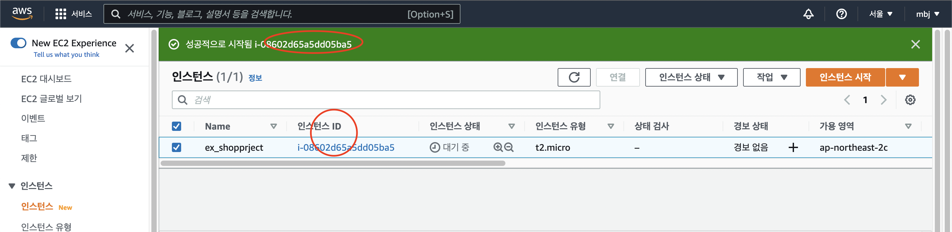952x232 pixels.
Task: Click the 상태 검사 column header
Action: [x=652, y=126]
